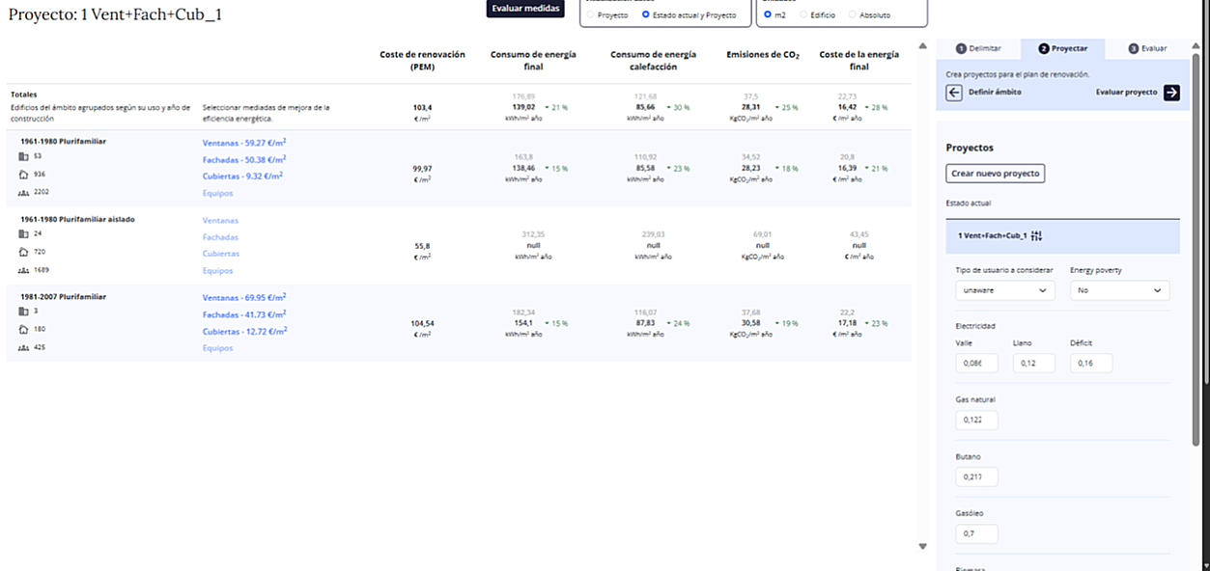
Task: Select the Proyecto radio option
Action: pyautogui.click(x=591, y=15)
